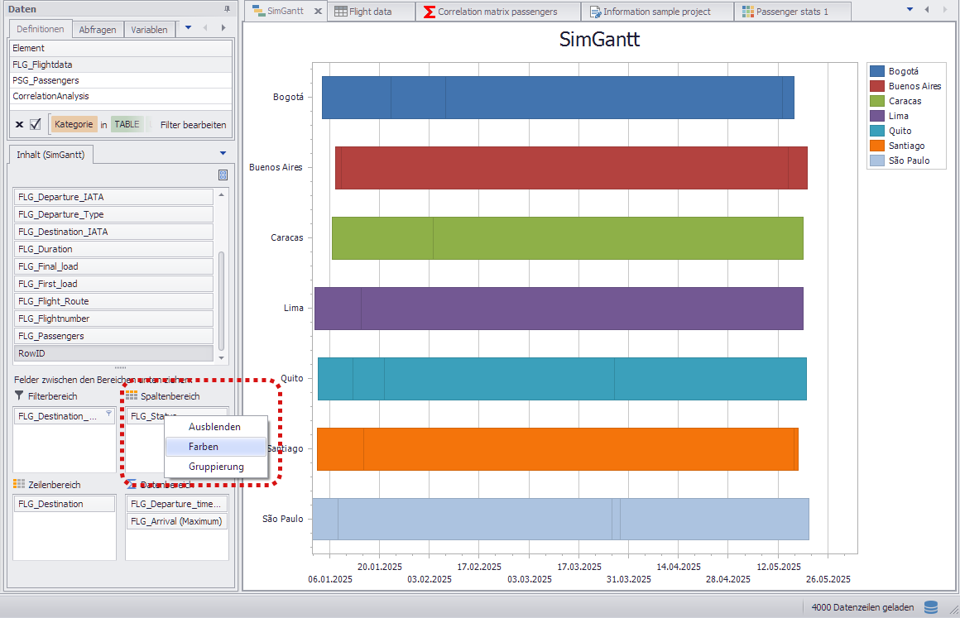
Task: Remove the filter using the X icon
Action: point(19,124)
